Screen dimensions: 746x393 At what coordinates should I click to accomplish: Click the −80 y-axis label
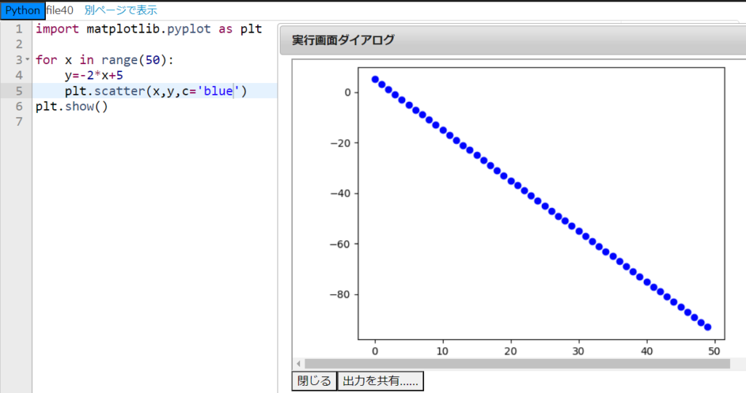(340, 295)
